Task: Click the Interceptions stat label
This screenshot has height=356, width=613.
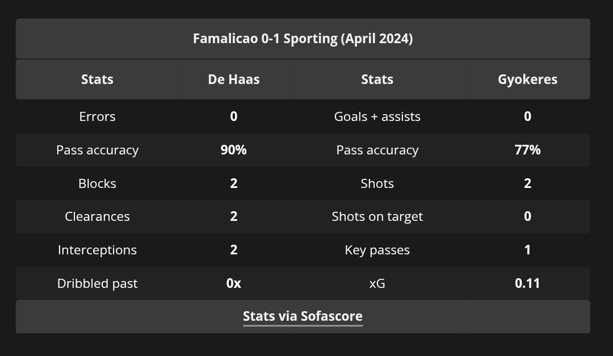Action: coord(97,250)
